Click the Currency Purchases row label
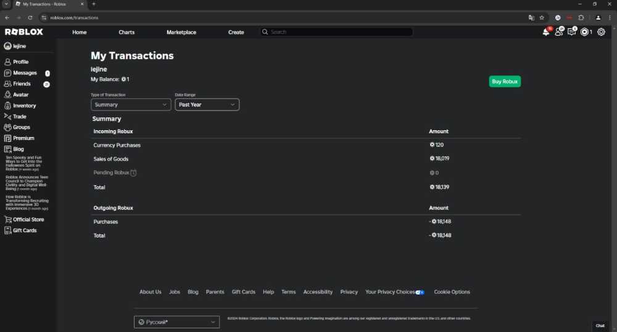The image size is (617, 332). 117,145
